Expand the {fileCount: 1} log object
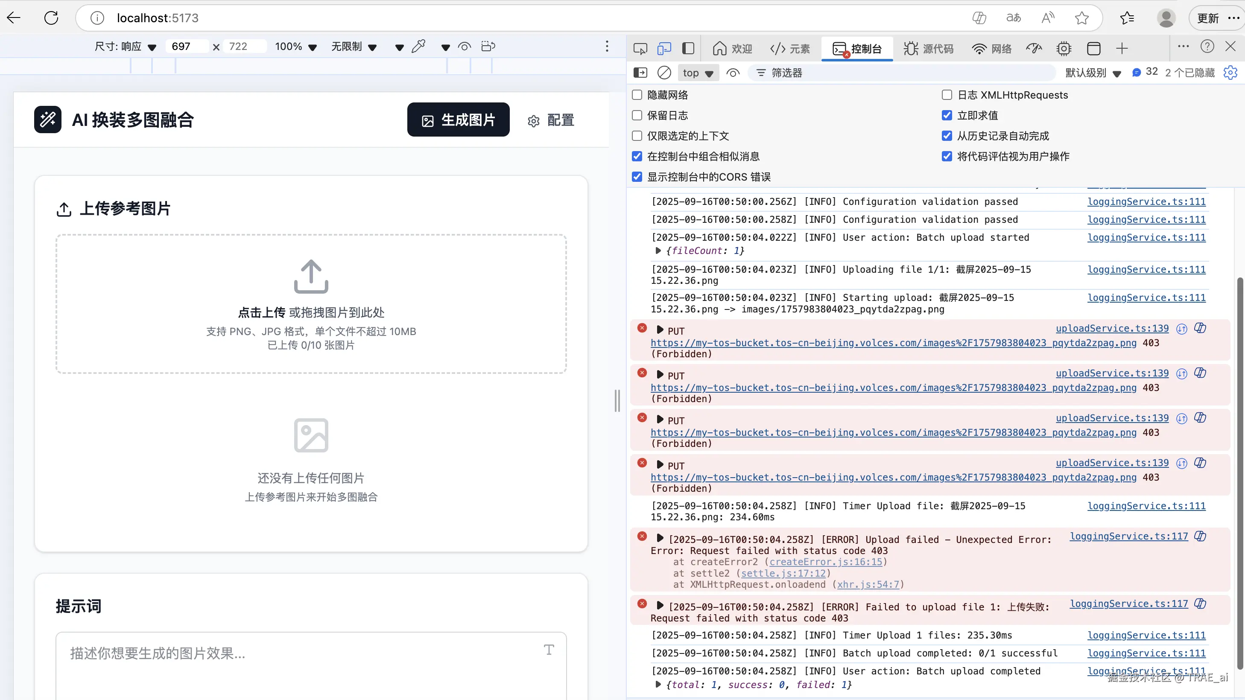Viewport: 1245px width, 700px height. [x=658, y=250]
